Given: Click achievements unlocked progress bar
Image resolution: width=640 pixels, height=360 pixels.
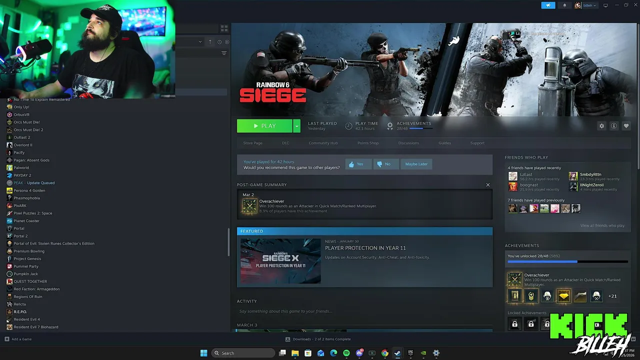Looking at the screenshot, I should 567,261.
